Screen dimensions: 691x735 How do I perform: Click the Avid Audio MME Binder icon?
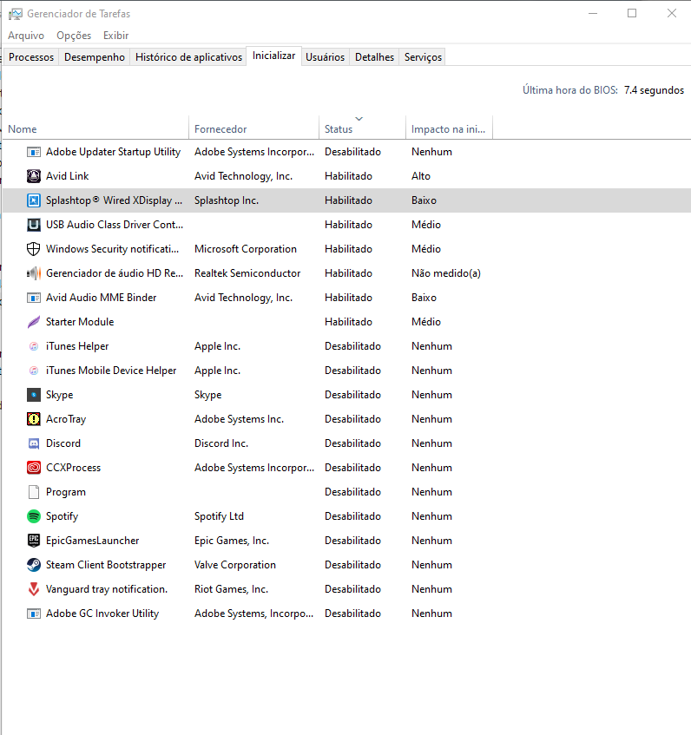(34, 298)
